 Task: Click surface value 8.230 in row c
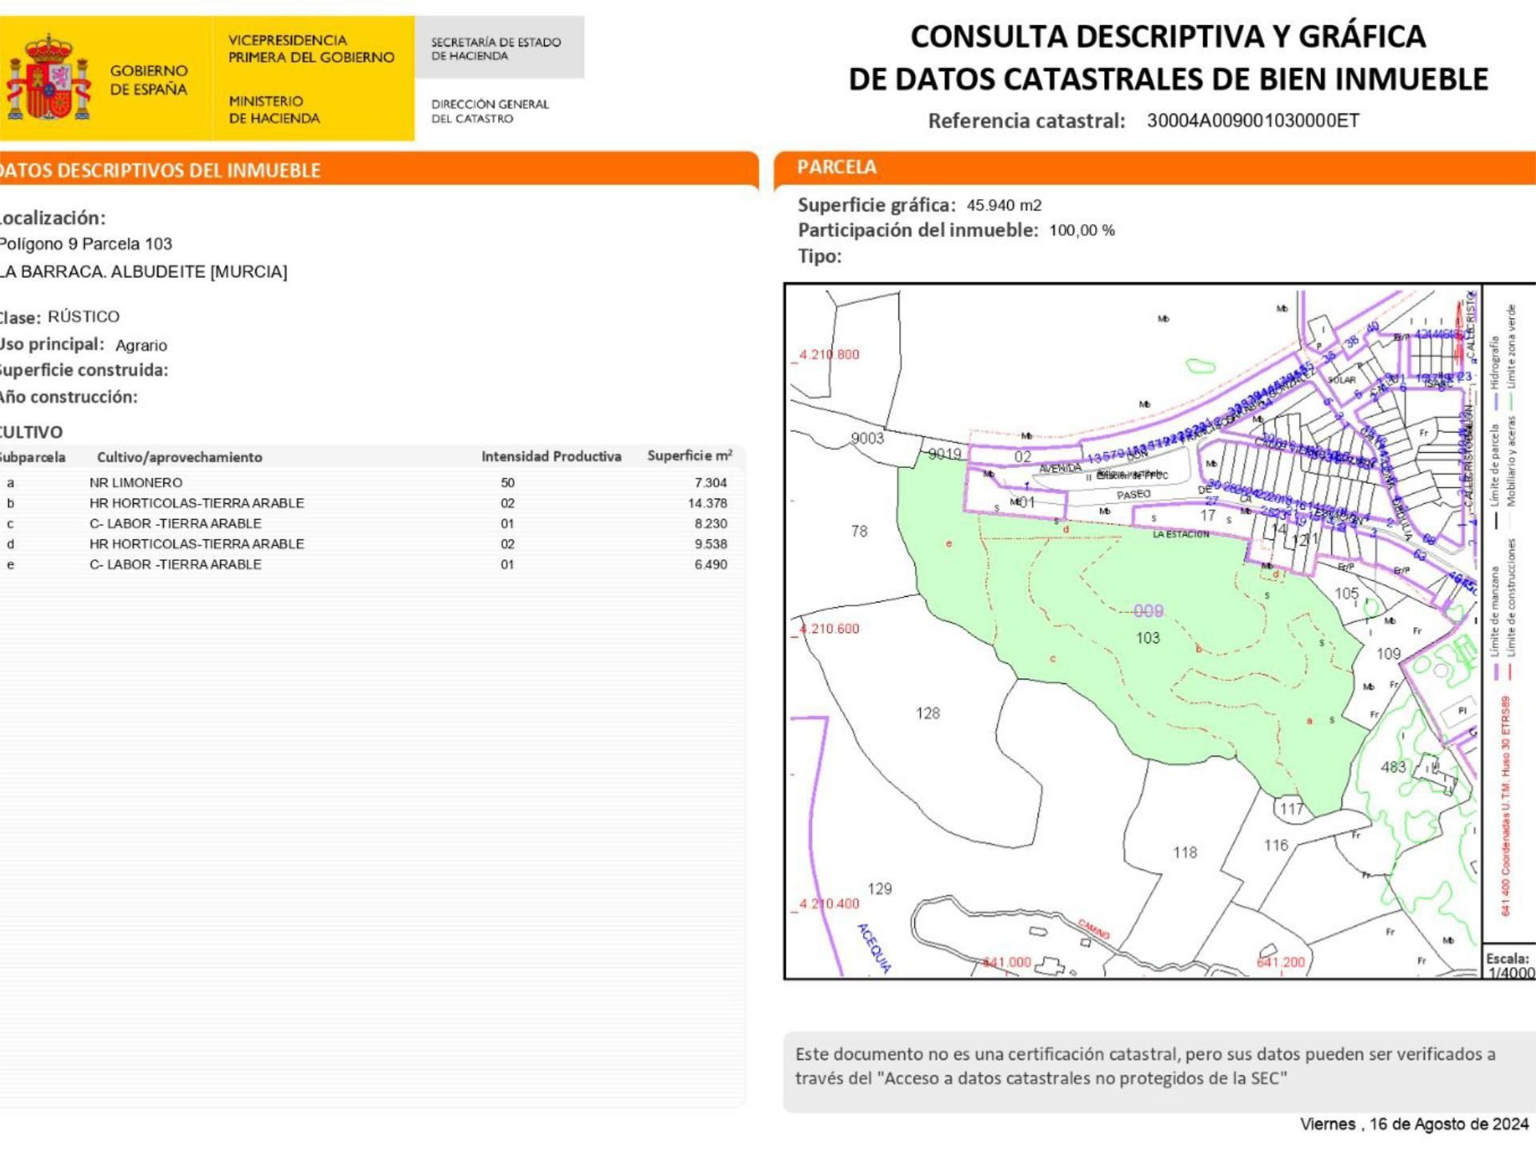click(x=710, y=523)
